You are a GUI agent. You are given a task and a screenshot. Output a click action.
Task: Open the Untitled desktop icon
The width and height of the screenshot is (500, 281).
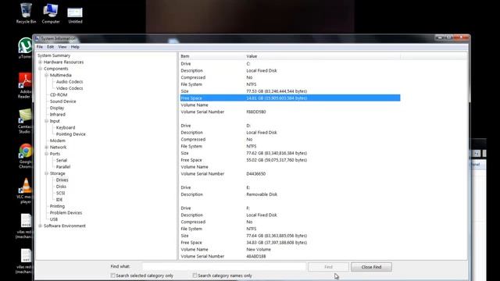point(75,15)
